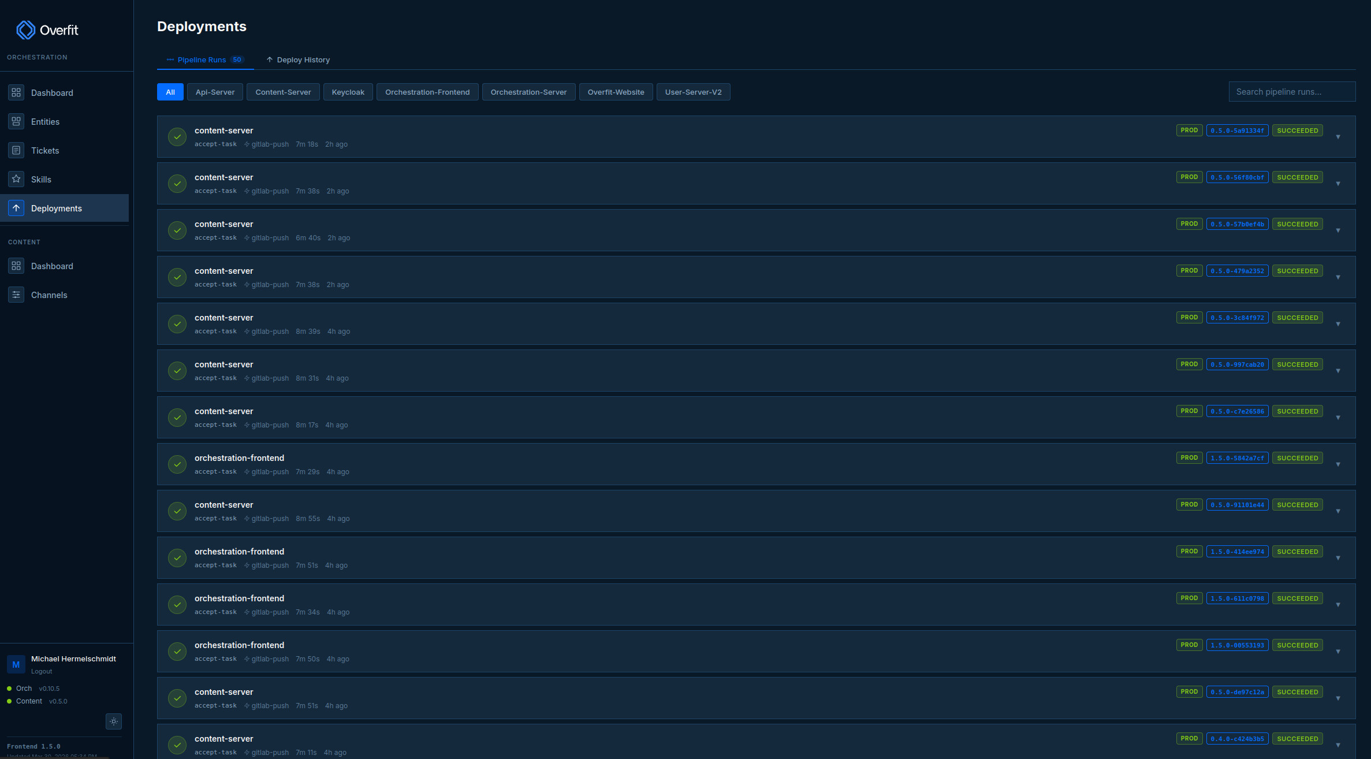
Task: Click the Overfit logo icon
Action: [25, 30]
